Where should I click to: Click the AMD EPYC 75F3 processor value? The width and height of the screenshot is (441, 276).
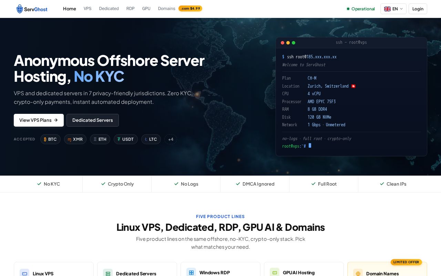[x=321, y=102]
